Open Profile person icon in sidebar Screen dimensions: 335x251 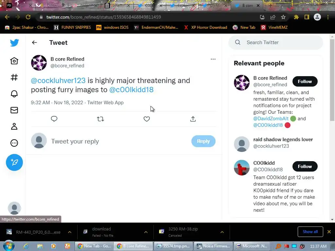click(14, 126)
